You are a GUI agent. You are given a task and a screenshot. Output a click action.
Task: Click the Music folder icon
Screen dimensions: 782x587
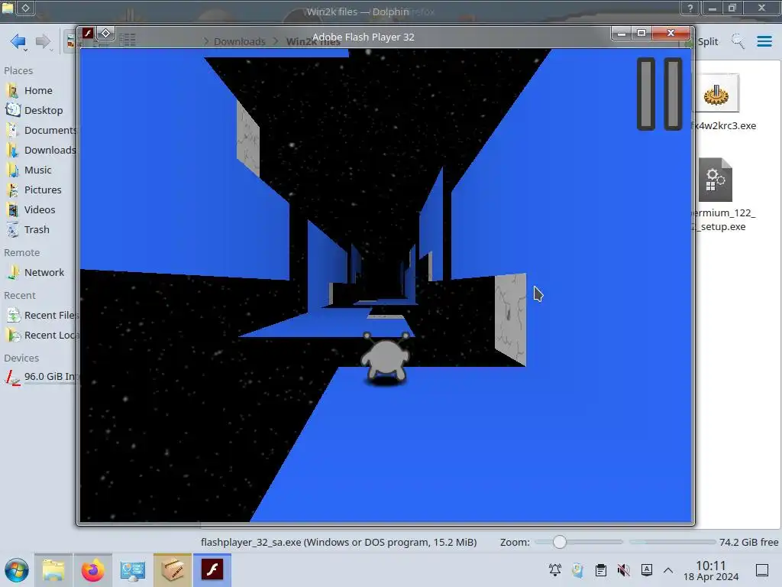pyautogui.click(x=12, y=170)
